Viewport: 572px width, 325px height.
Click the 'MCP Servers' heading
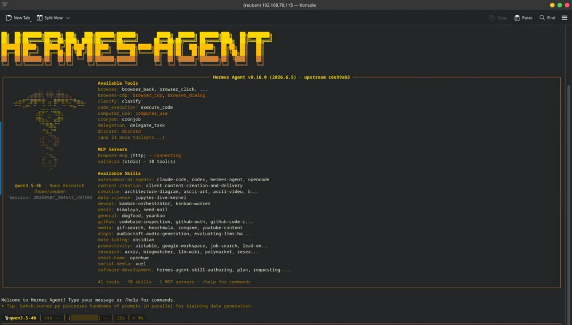[x=112, y=149]
